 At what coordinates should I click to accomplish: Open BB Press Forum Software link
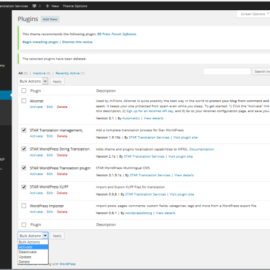(117, 34)
